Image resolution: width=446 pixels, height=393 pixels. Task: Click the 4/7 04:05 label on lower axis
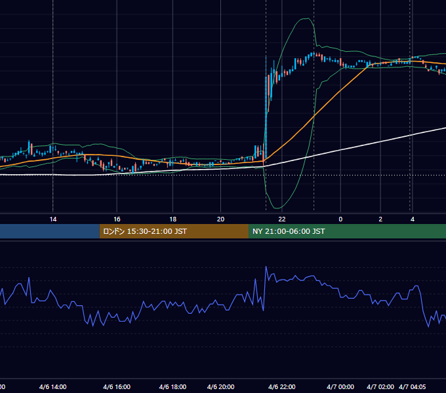[413, 386]
